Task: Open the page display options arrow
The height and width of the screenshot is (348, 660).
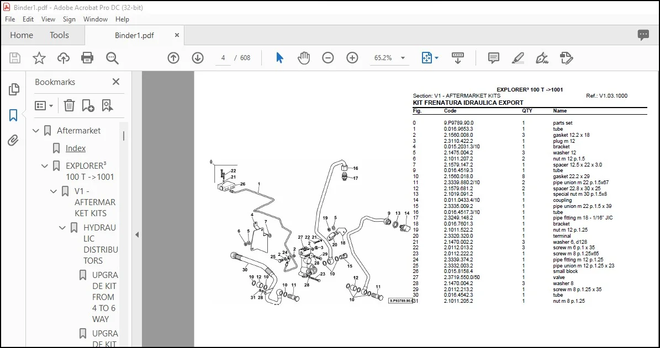Action: pos(436,58)
